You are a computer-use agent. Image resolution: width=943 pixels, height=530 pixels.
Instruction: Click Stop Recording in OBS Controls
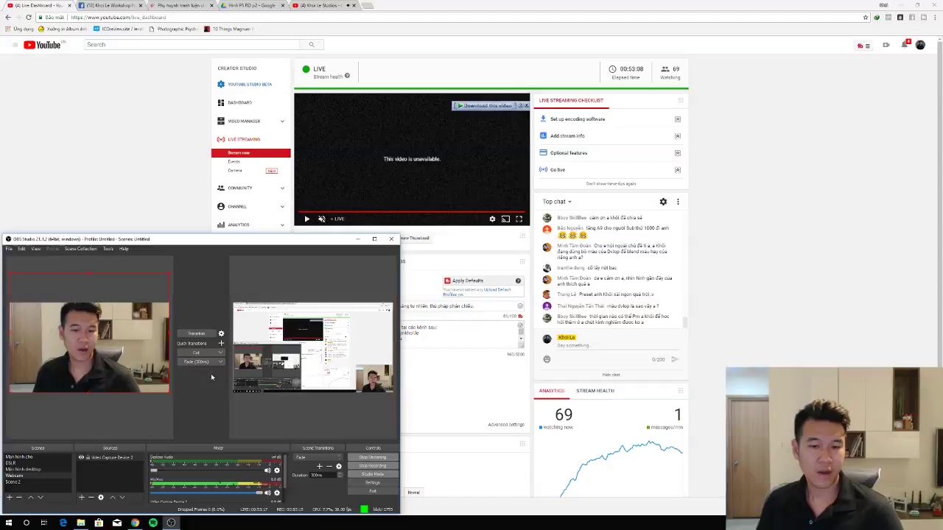tap(373, 466)
